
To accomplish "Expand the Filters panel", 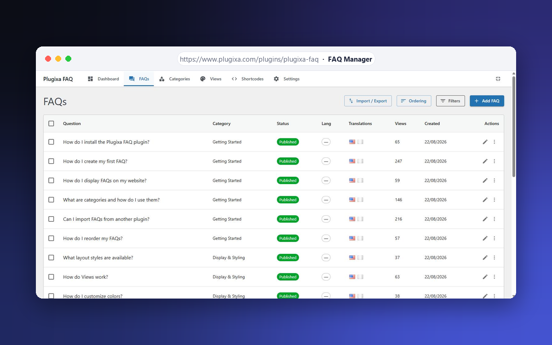I will tap(450, 101).
